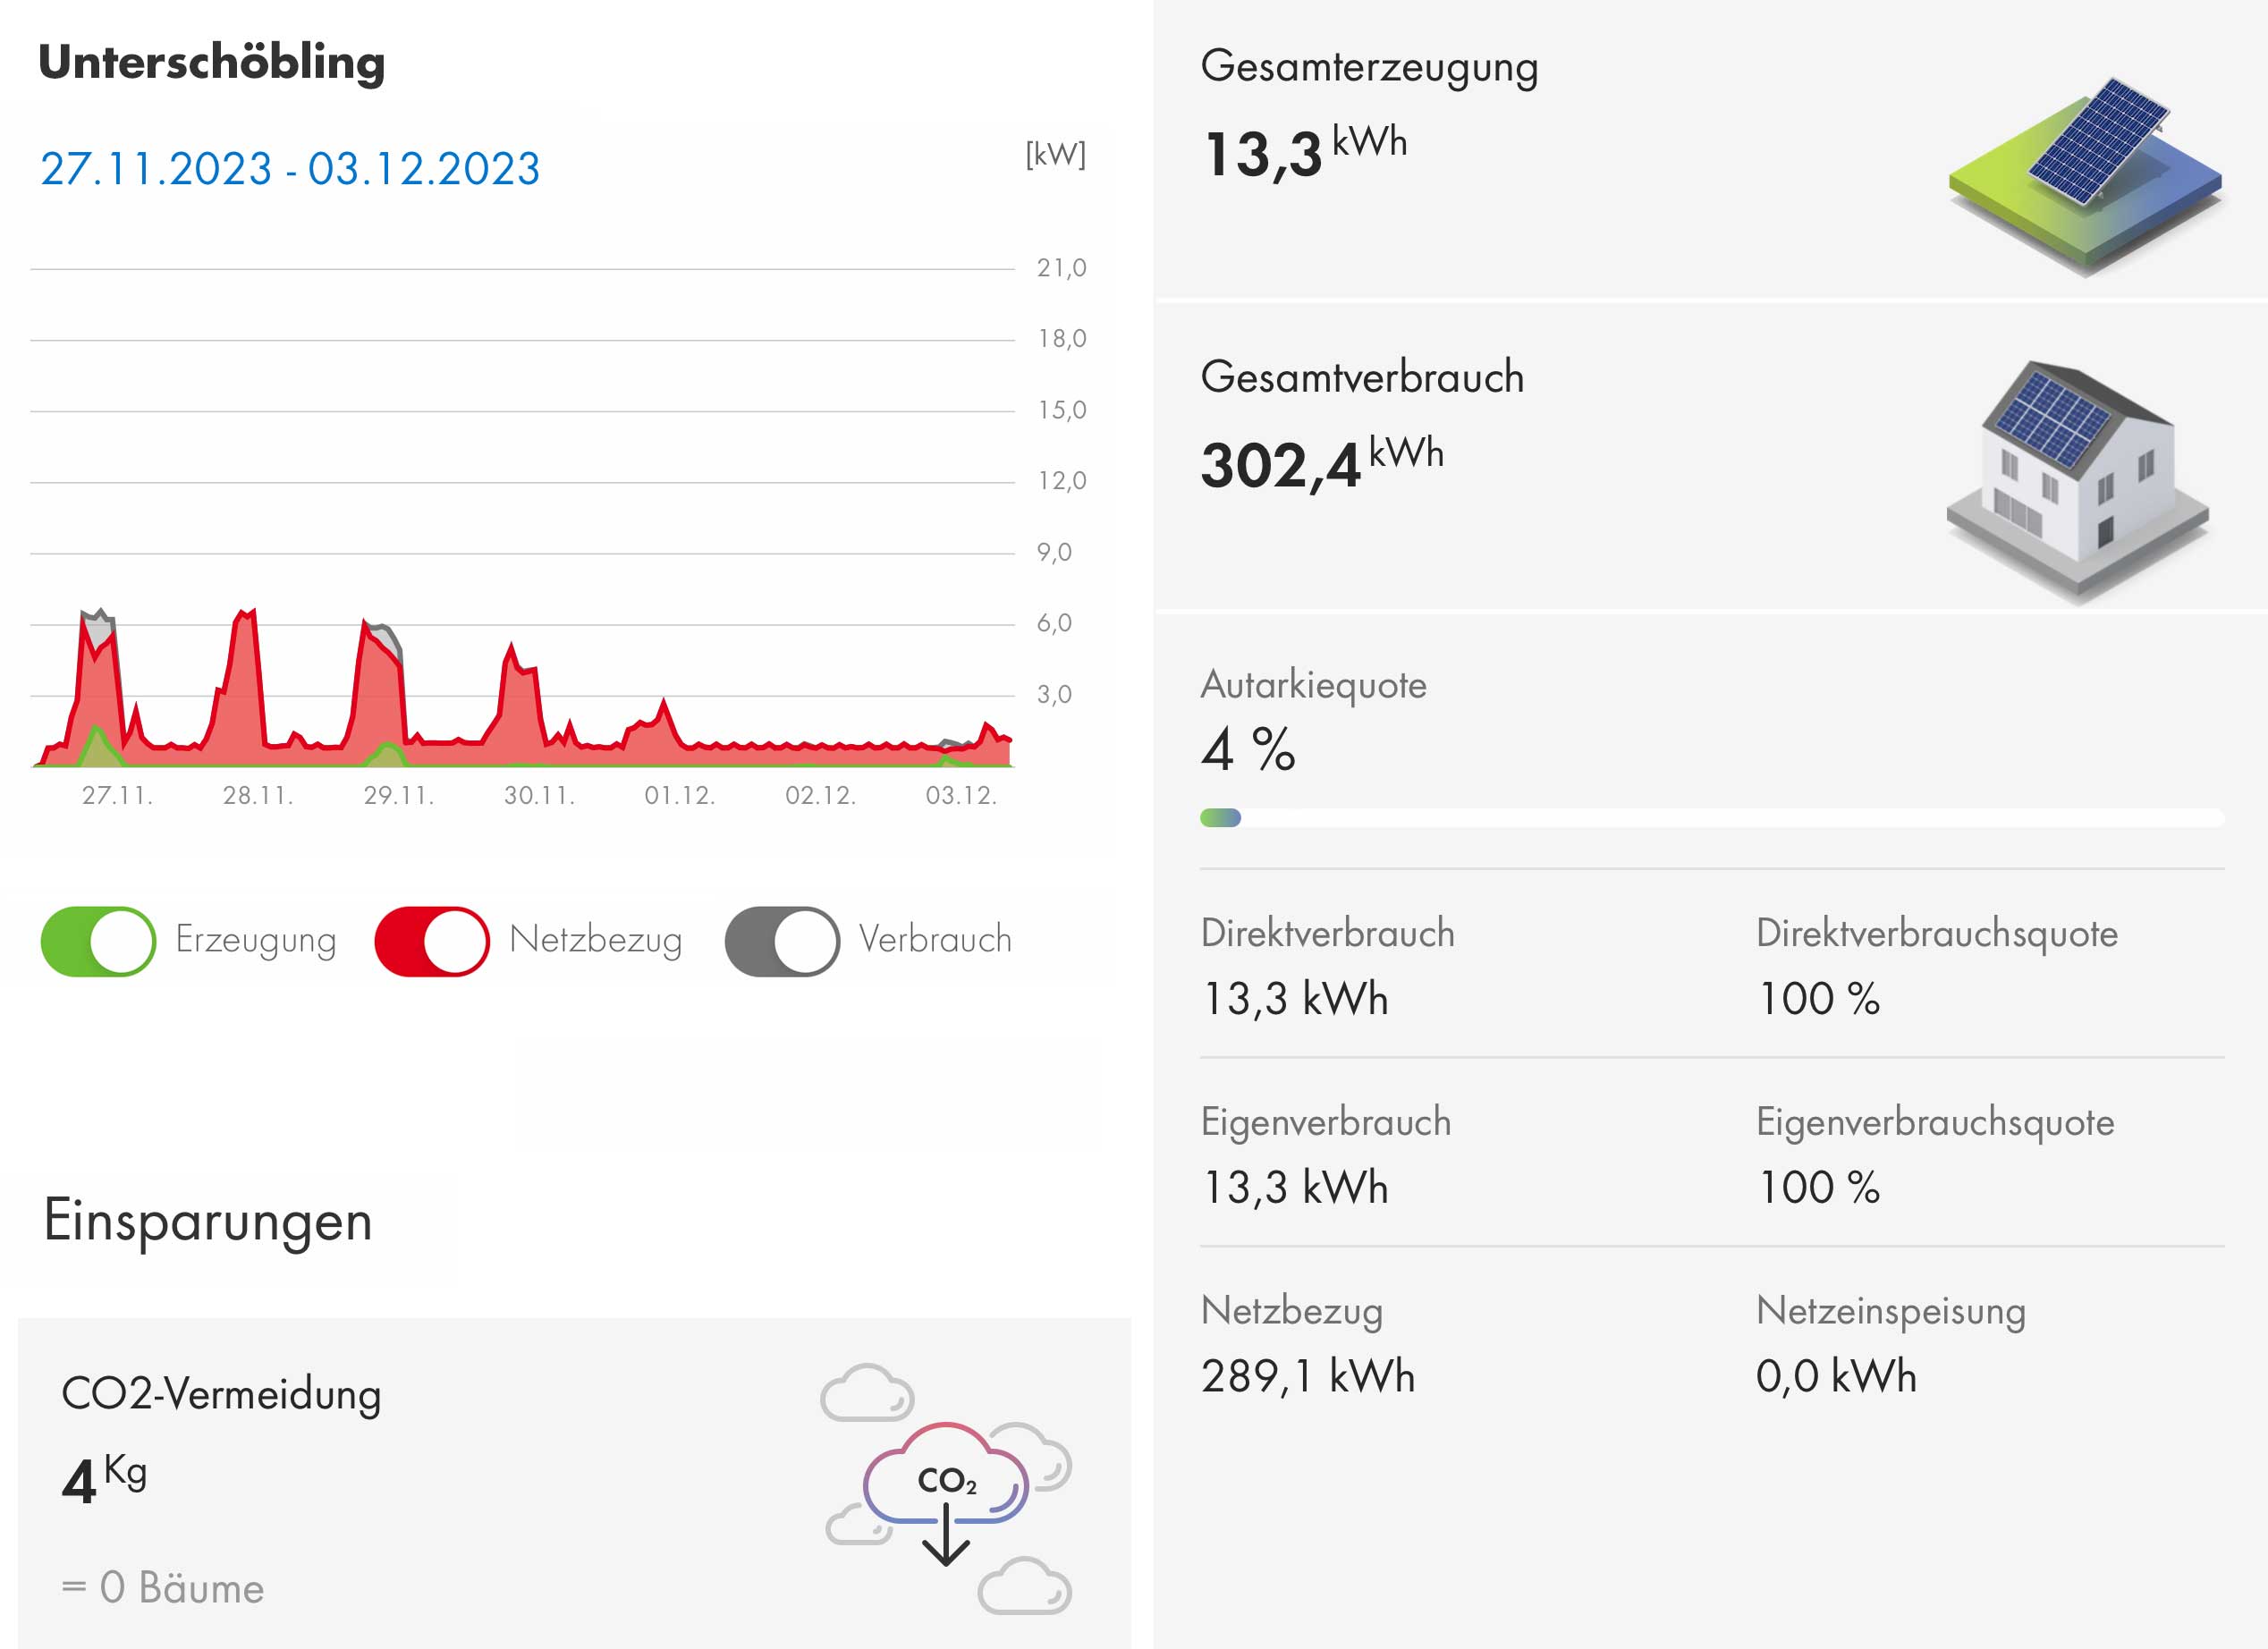
Task: Toggle the green Erzeugung switch
Action: click(x=98, y=941)
